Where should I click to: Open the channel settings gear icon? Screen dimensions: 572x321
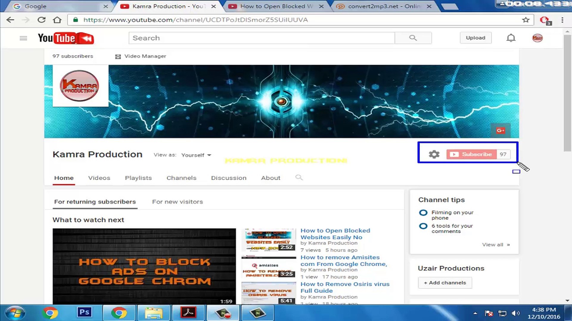[434, 154]
